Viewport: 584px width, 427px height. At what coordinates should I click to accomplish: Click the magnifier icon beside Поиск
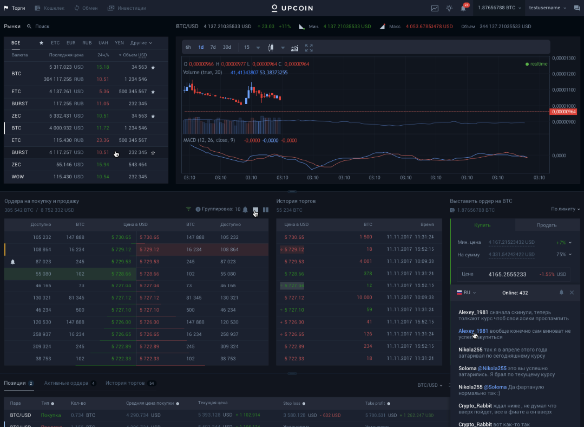click(x=29, y=27)
